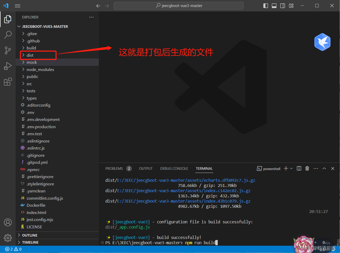Open the Dockerfile
Viewport: 340px width, 253px height.
tap(57, 205)
